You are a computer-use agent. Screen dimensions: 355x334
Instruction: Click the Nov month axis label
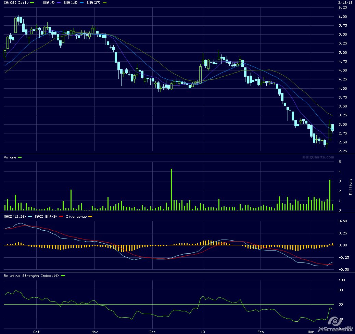click(94, 332)
